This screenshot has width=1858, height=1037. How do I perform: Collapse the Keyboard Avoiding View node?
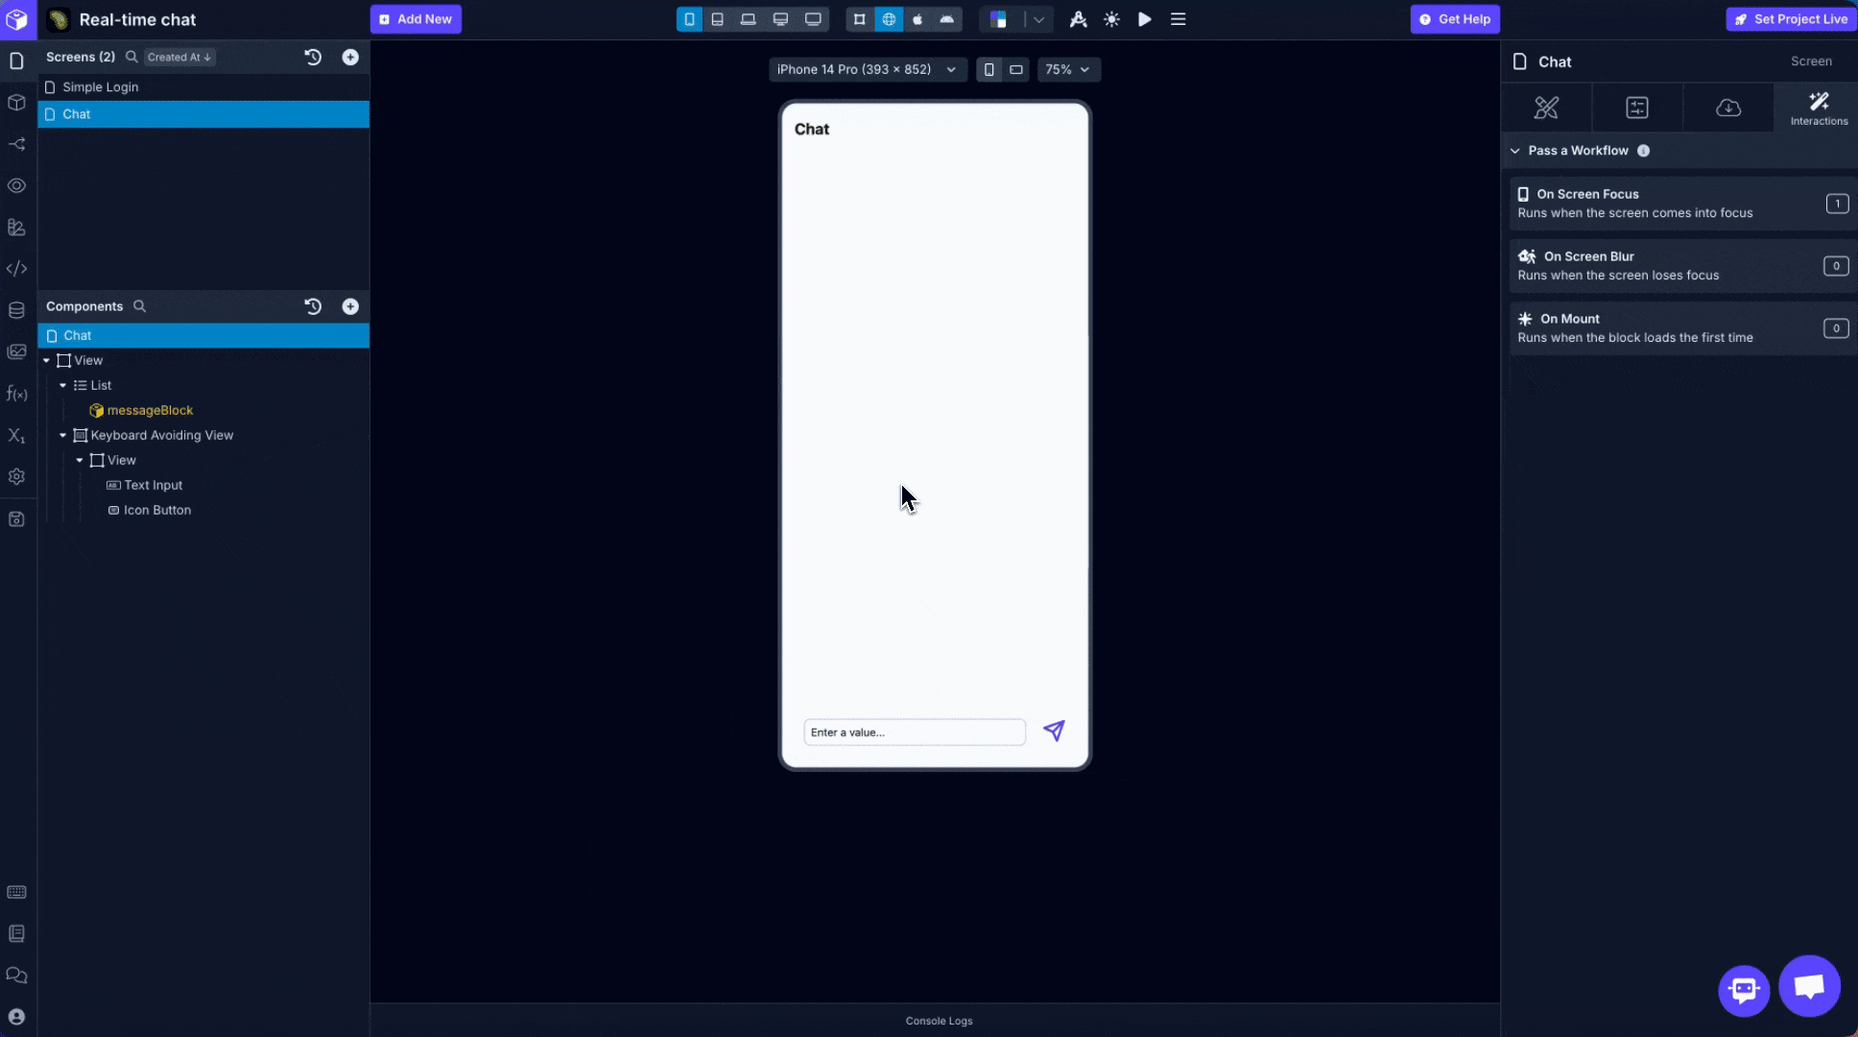63,435
